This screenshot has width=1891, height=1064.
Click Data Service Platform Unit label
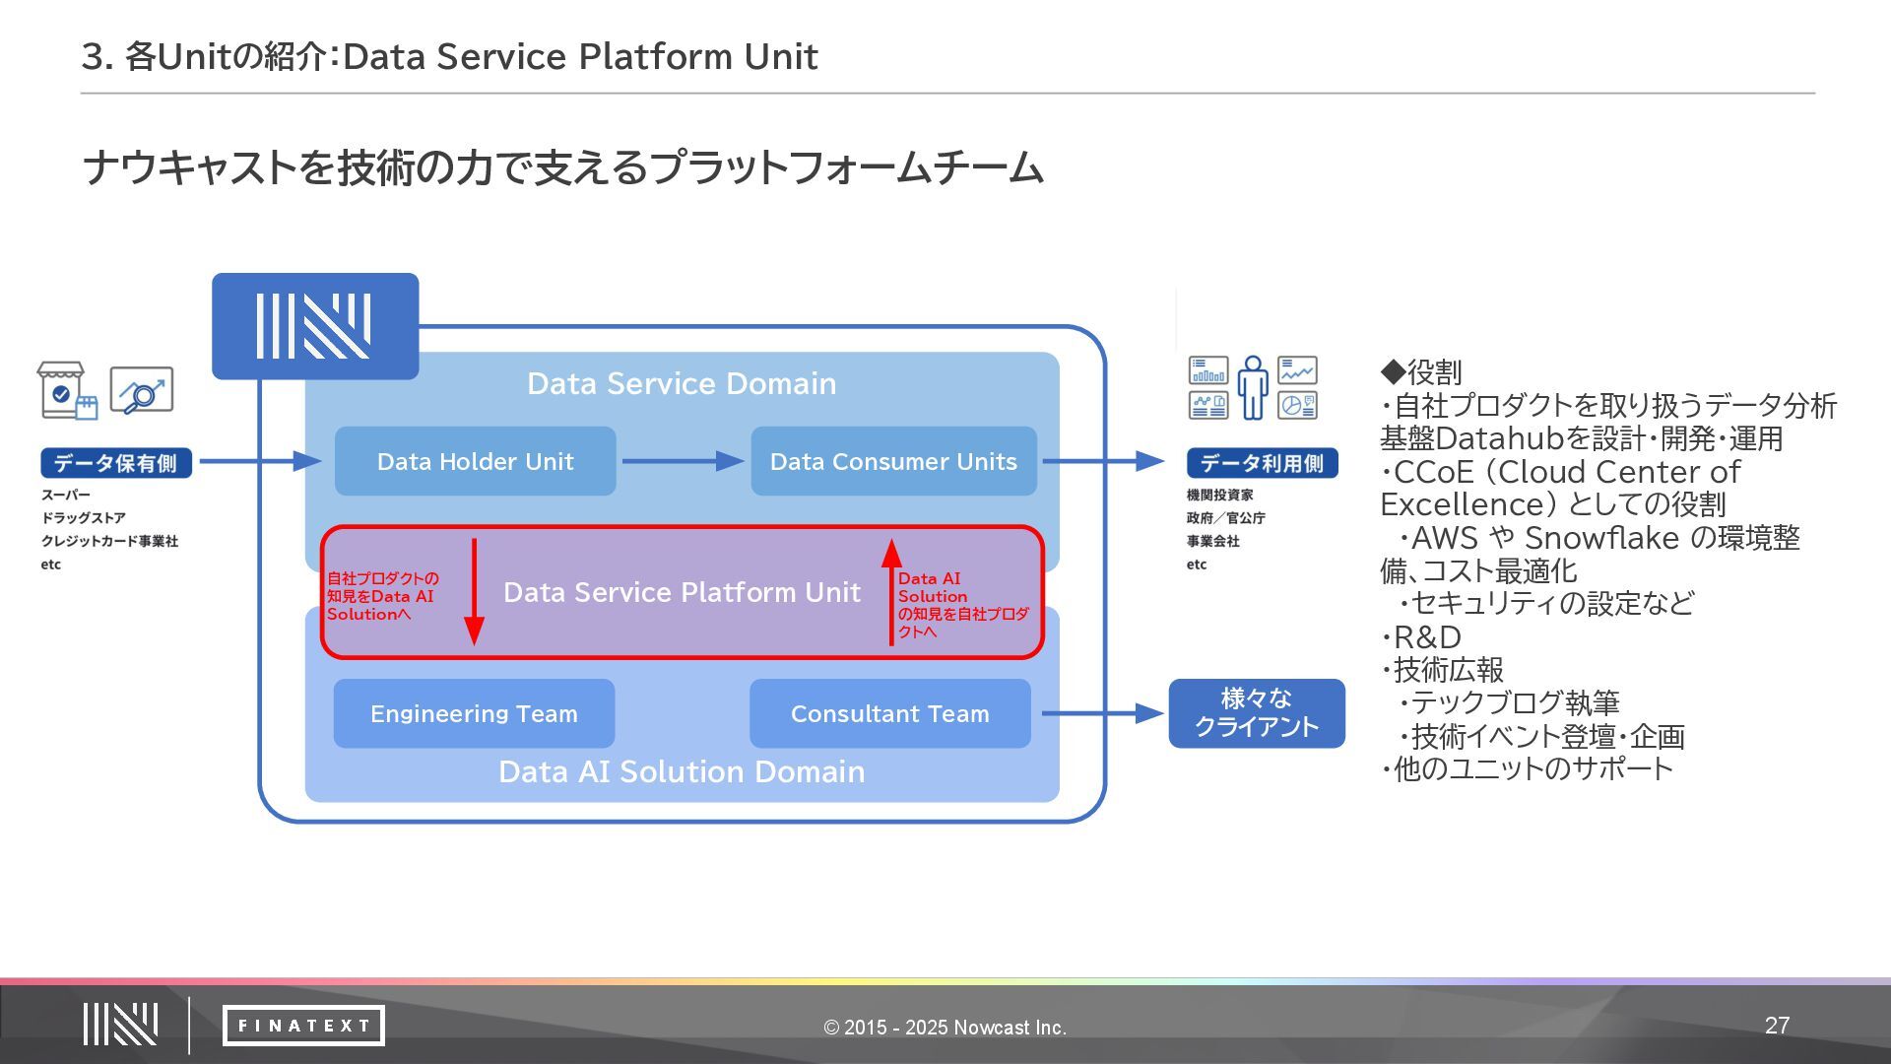pos(682,592)
